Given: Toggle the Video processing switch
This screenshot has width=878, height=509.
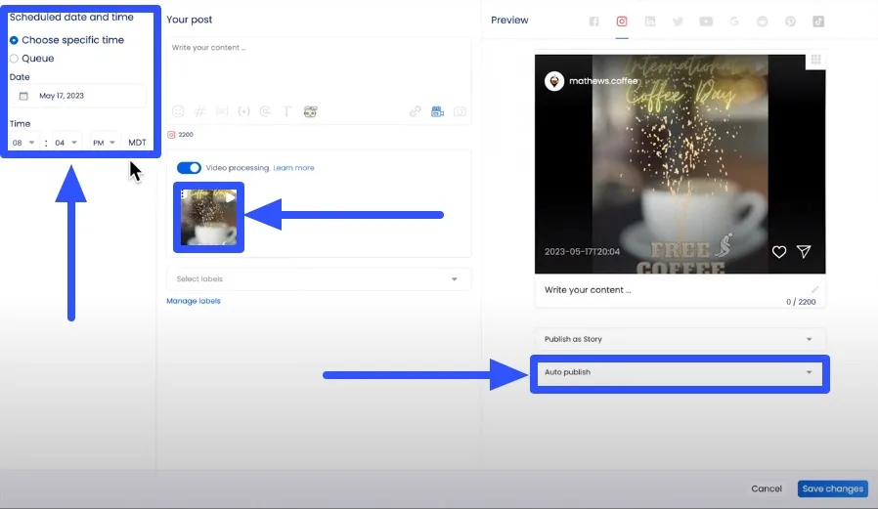Looking at the screenshot, I should point(189,168).
